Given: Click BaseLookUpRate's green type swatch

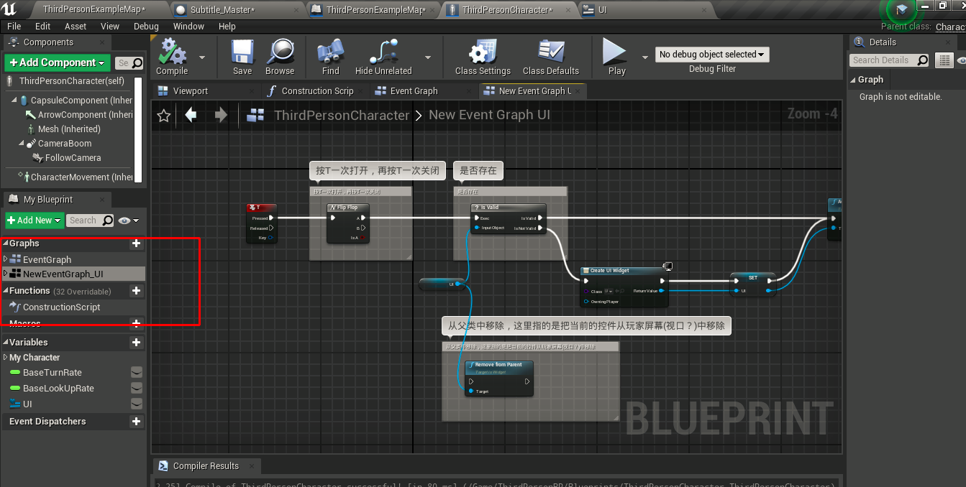Looking at the screenshot, I should 15,388.
